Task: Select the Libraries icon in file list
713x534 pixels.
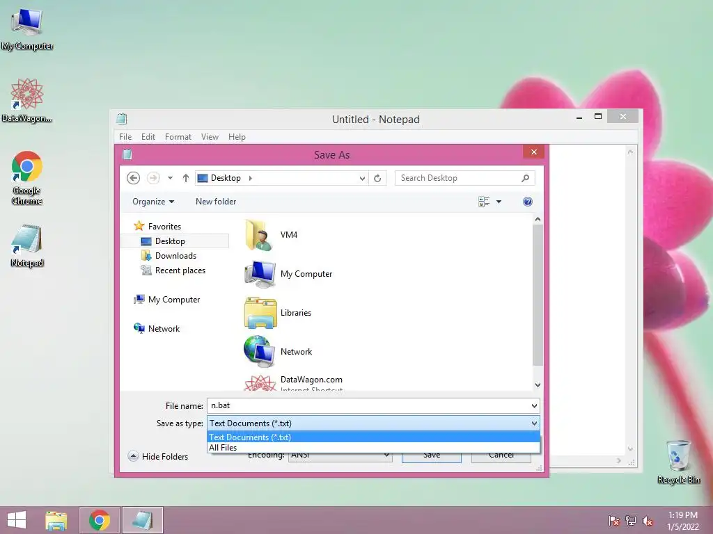Action: pyautogui.click(x=260, y=313)
